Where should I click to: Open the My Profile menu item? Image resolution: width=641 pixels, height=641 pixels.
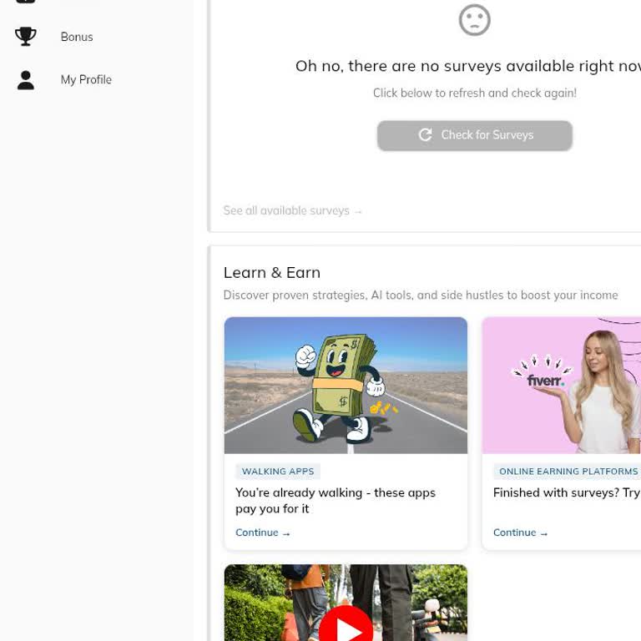[x=86, y=80]
